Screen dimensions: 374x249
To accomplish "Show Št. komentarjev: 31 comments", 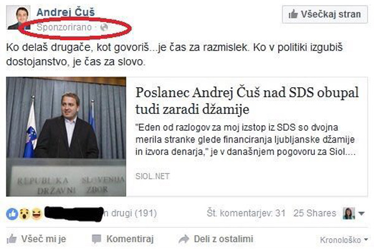I will pos(246,213).
